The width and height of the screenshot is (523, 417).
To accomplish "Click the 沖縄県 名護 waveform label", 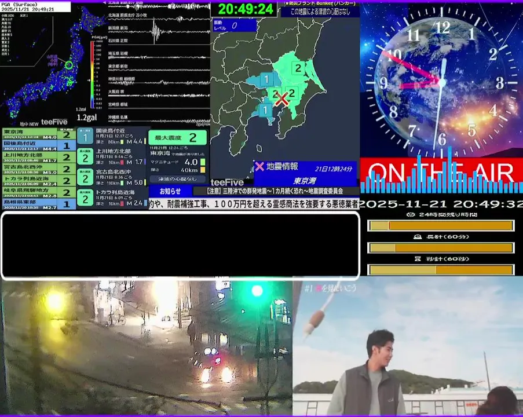I will click(x=118, y=117).
